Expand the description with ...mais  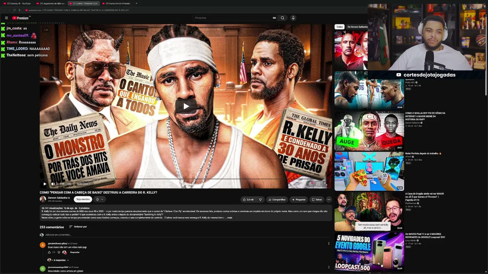pos(229,218)
